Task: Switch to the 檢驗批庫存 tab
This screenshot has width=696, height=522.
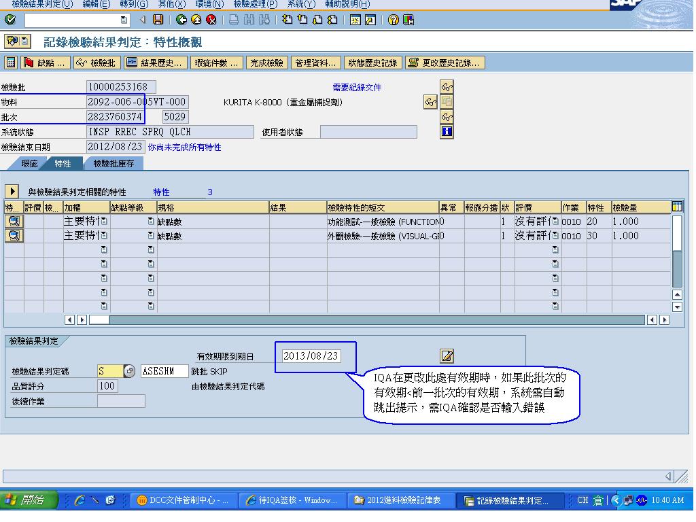Action: pyautogui.click(x=114, y=163)
